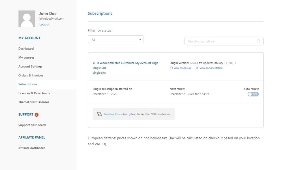Open YITH WooCommerce Customize My Account Page link
This screenshot has width=283, height=170.
click(x=126, y=65)
